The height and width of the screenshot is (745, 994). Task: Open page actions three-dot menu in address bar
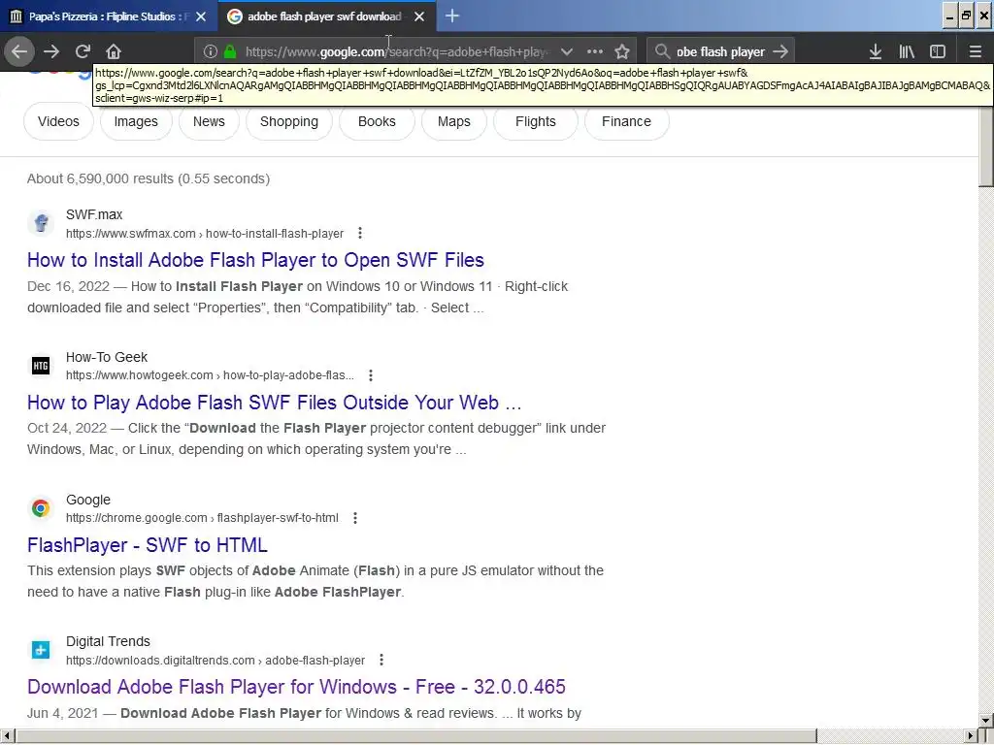click(595, 51)
